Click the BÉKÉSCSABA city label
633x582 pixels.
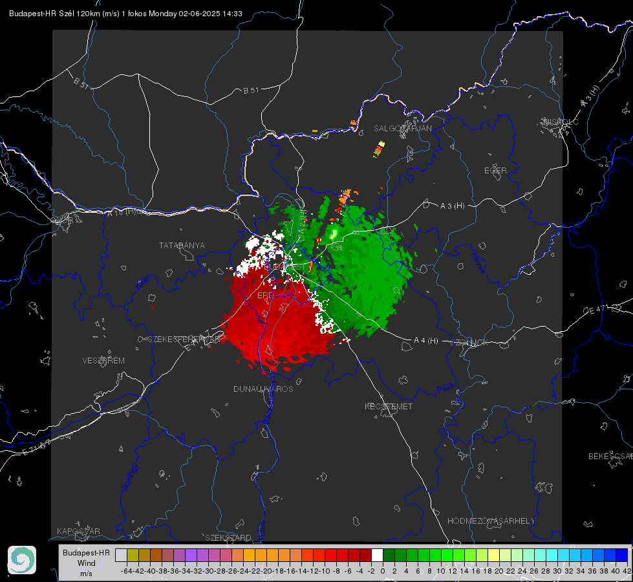coord(610,457)
